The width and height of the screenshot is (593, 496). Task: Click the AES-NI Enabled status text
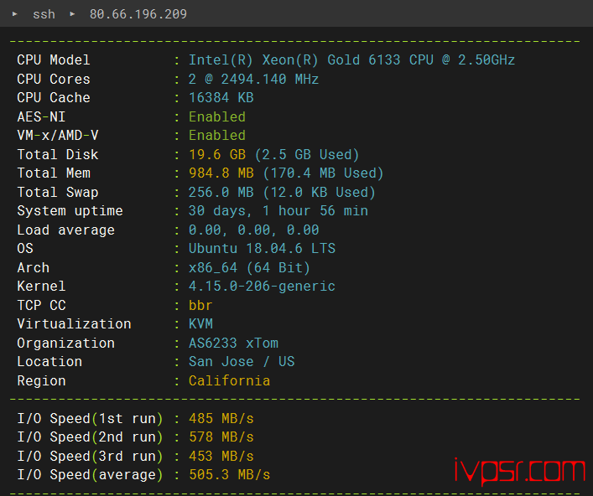pos(217,117)
